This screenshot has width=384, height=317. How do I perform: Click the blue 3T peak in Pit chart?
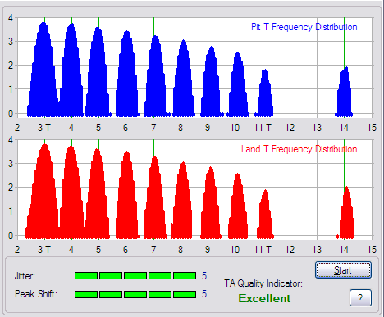coord(43,69)
